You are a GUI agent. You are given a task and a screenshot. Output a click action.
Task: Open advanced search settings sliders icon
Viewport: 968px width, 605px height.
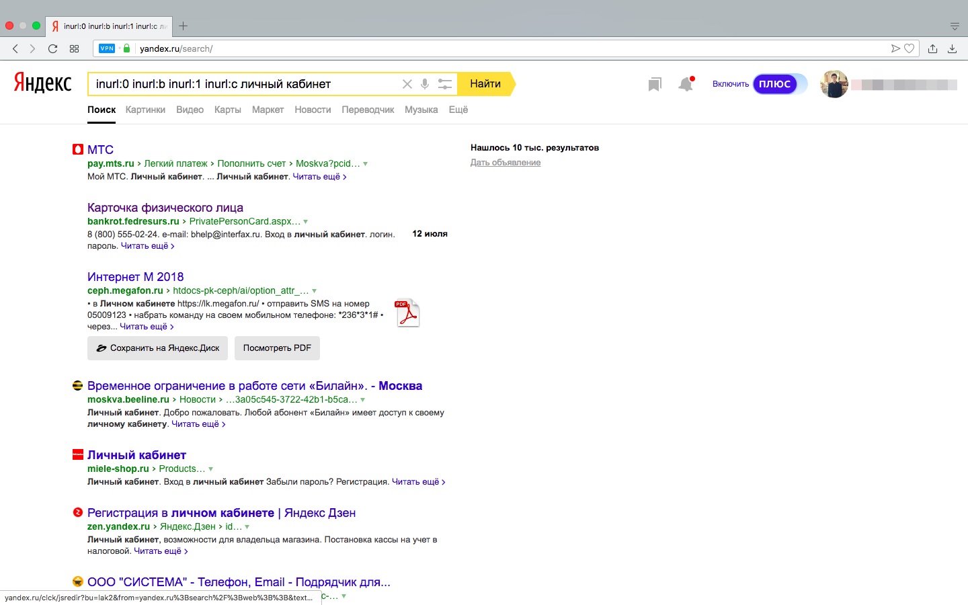pyautogui.click(x=445, y=84)
